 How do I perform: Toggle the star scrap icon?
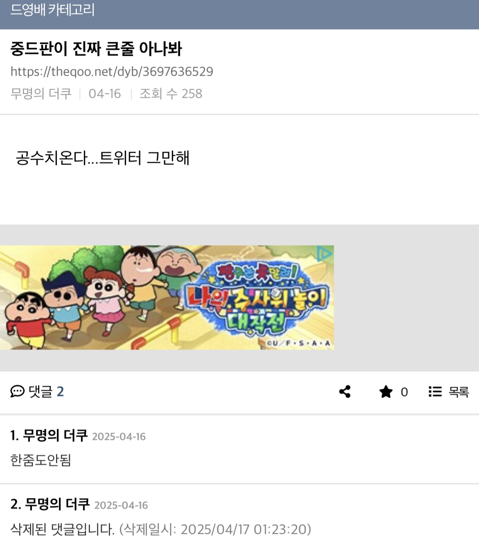coord(386,392)
